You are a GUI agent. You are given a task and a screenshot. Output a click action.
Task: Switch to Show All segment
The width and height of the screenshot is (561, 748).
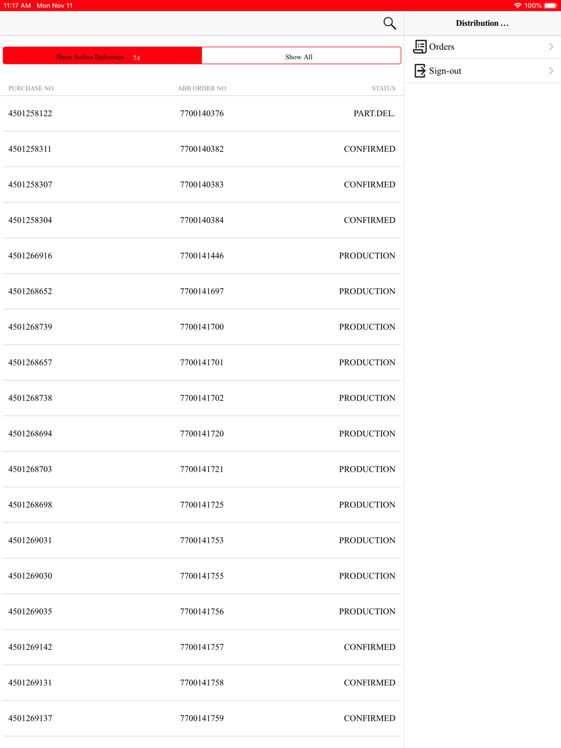coord(301,56)
